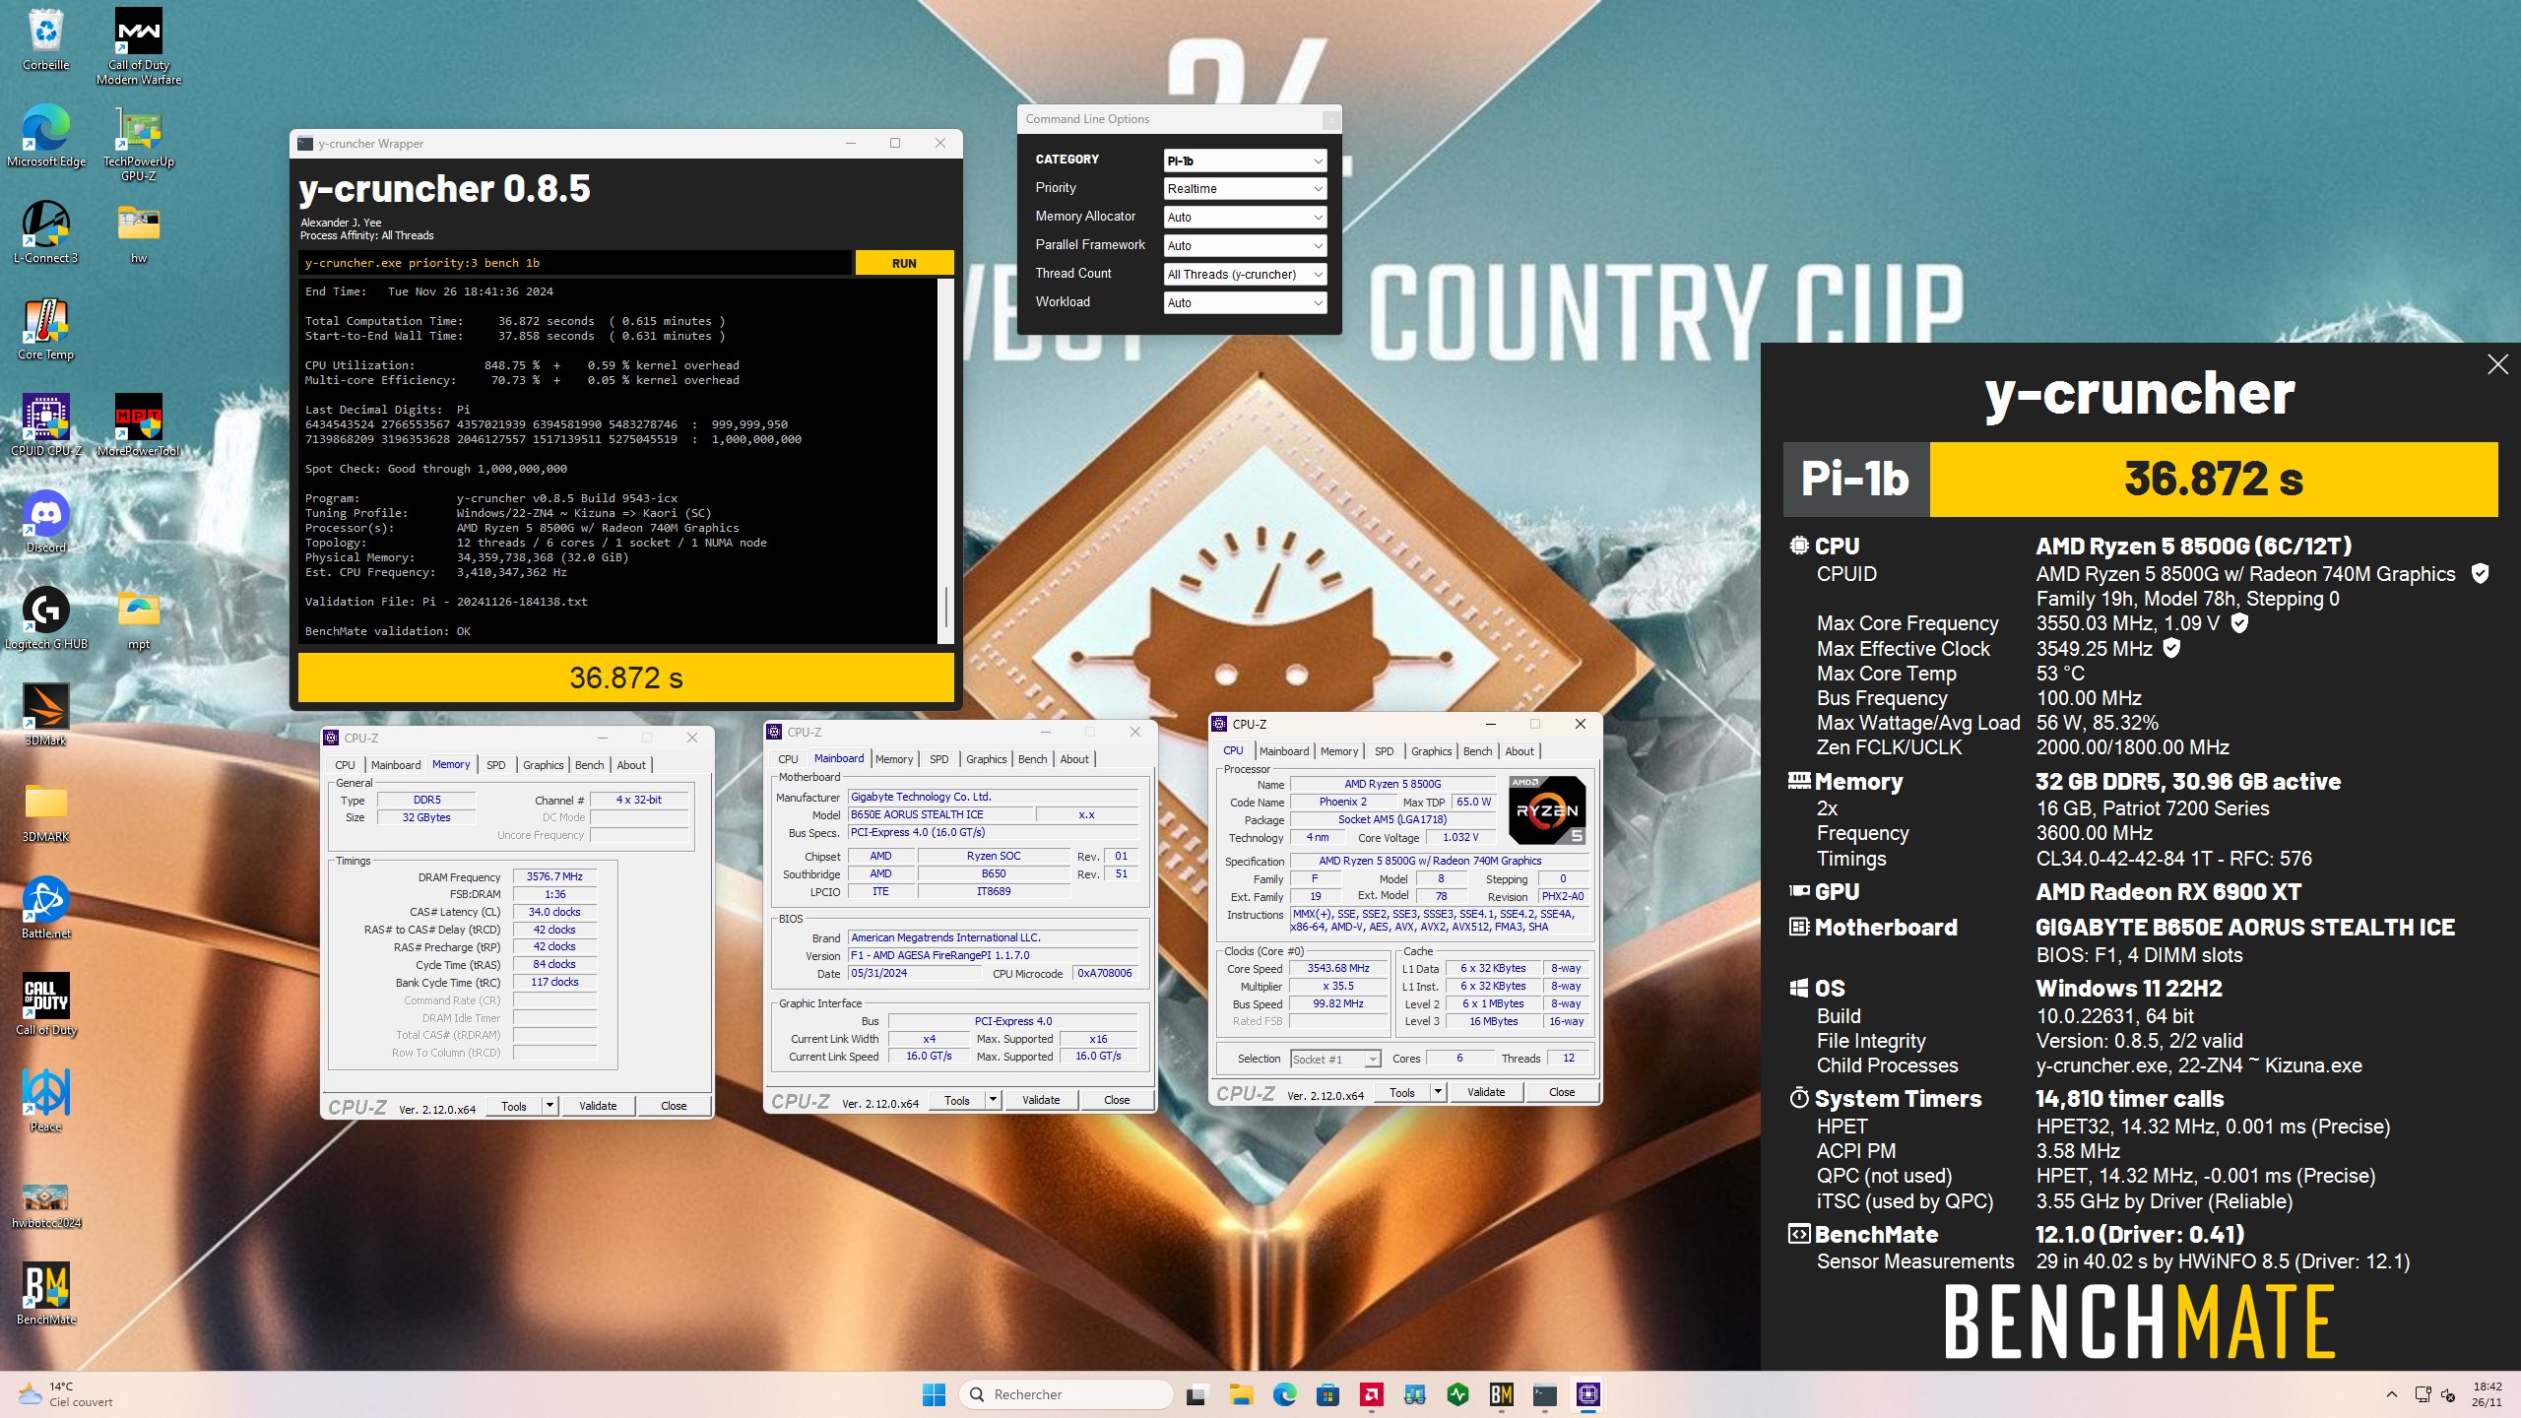Open Tools dropdown arrow in Mainboard CPU-Z window
This screenshot has height=1418, width=2521.
pyautogui.click(x=993, y=1100)
